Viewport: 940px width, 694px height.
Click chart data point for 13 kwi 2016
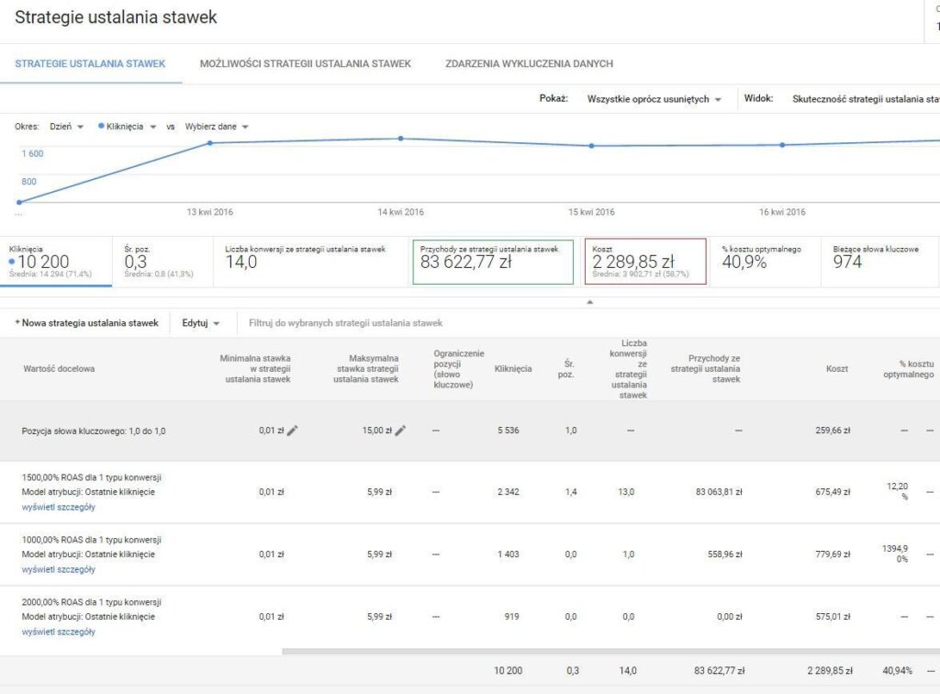[210, 143]
